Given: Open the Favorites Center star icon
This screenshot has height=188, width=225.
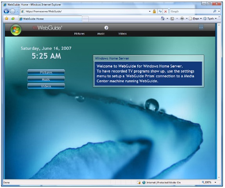Looking at the screenshot, I should tap(7, 18).
